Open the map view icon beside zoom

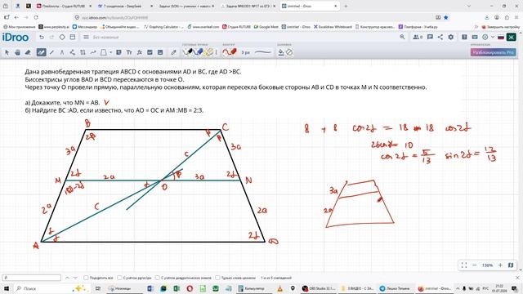coord(511,265)
